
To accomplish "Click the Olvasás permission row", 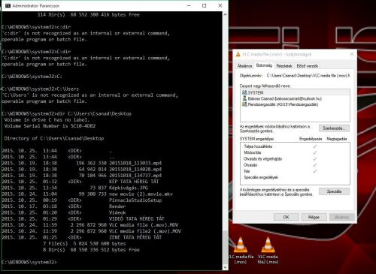I will click(x=295, y=165).
